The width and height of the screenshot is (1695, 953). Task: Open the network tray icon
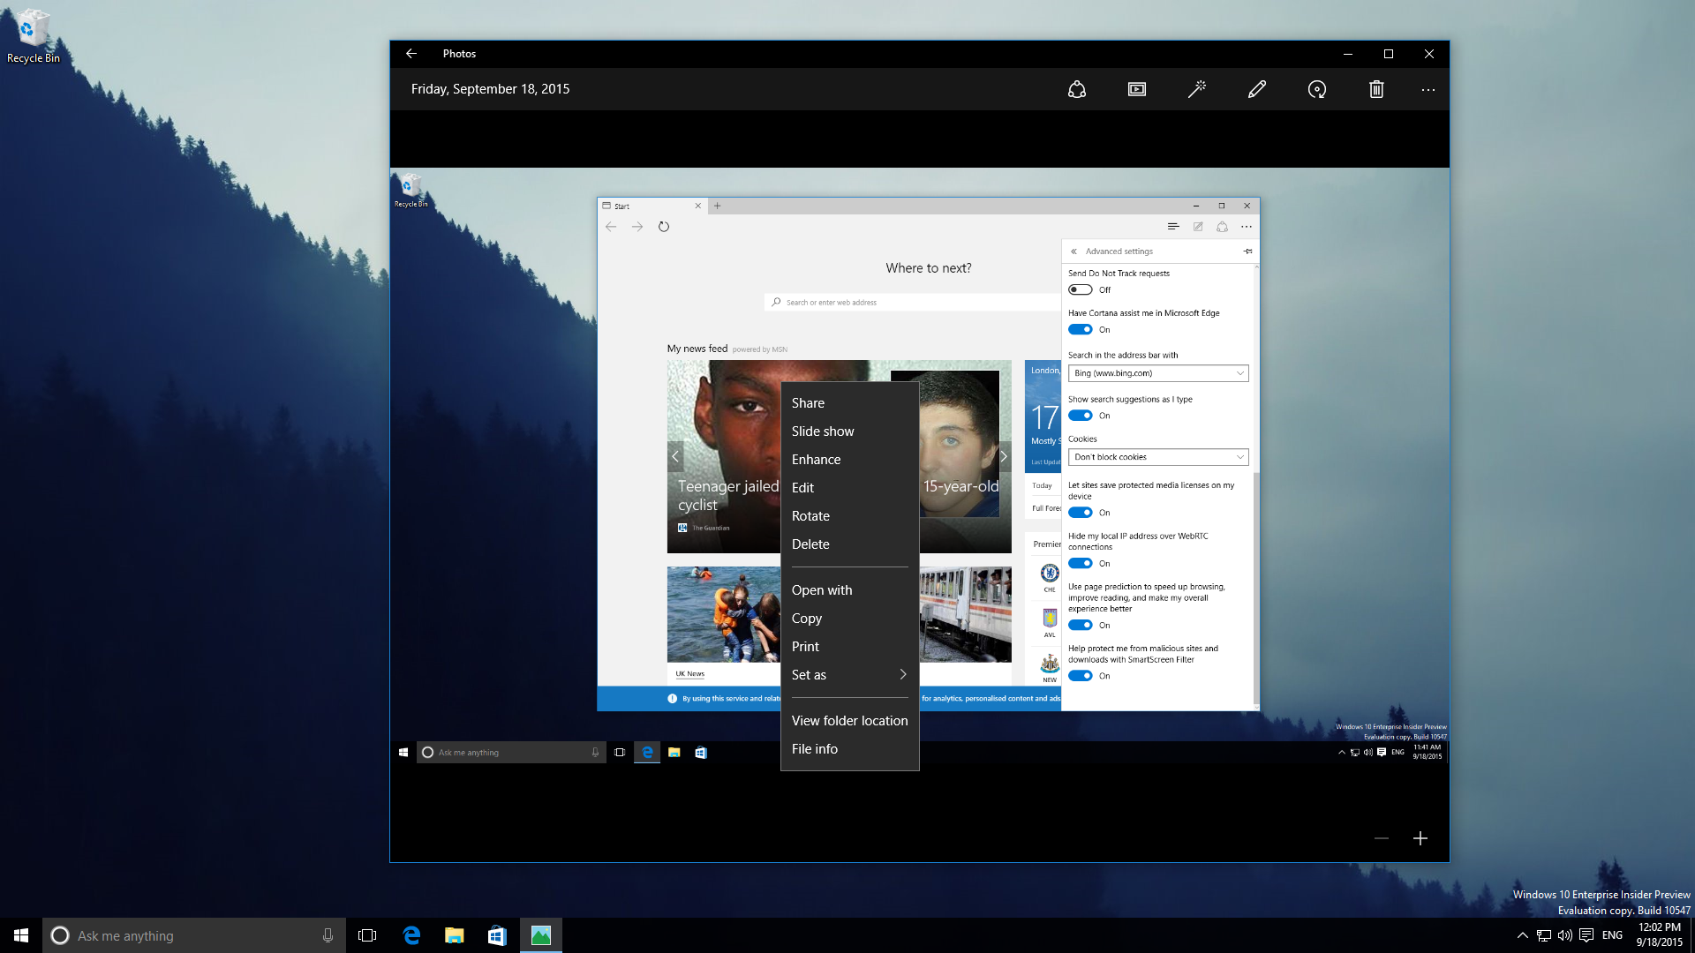[1543, 935]
